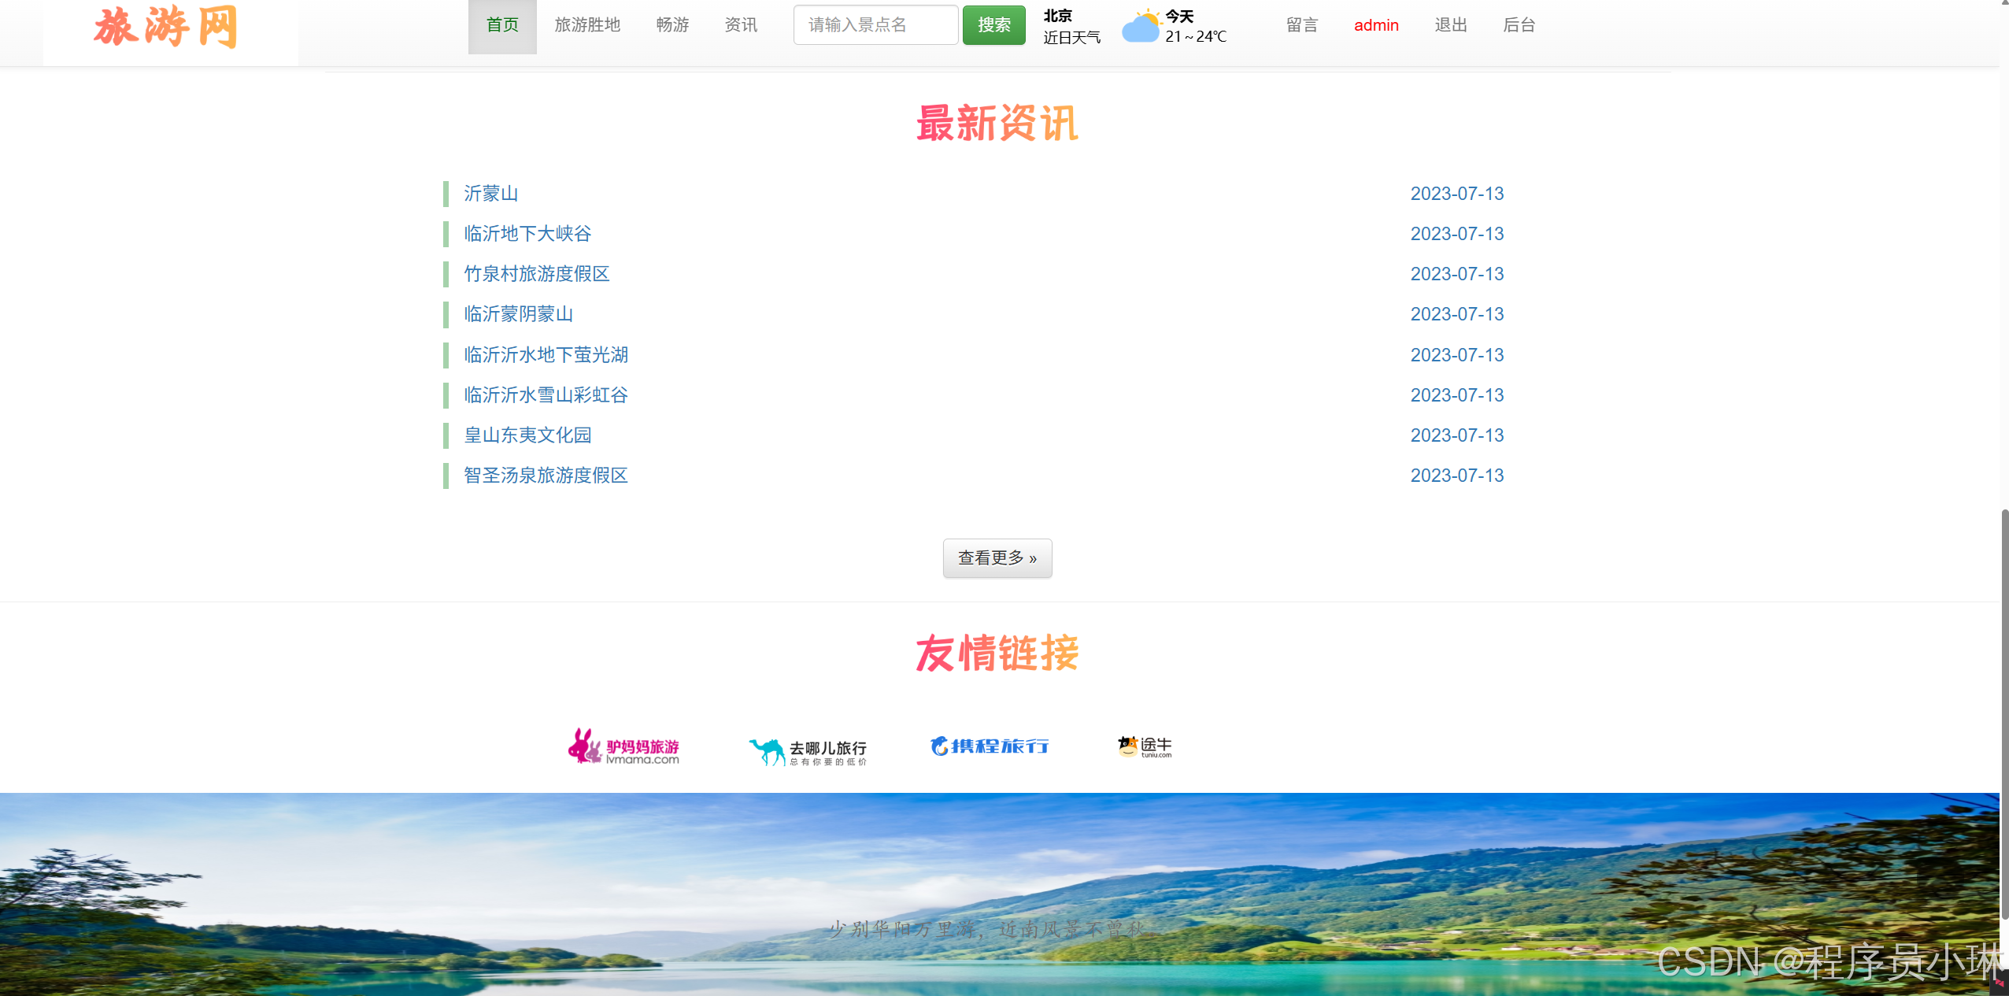Click the 旅游网 site logo
This screenshot has height=996, width=2009.
pos(167,27)
